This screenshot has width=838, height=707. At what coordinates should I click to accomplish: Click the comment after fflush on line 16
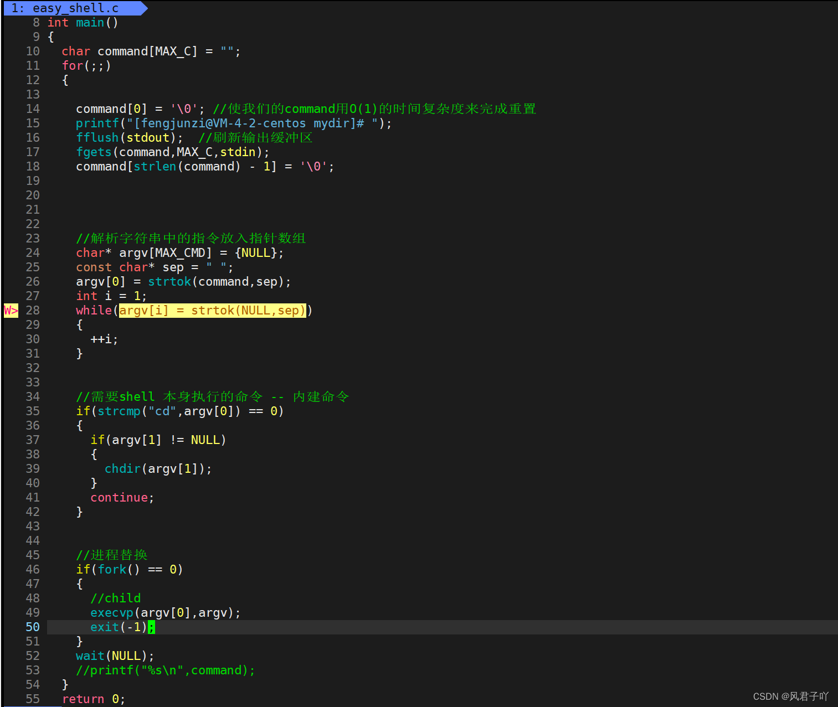[x=256, y=137]
